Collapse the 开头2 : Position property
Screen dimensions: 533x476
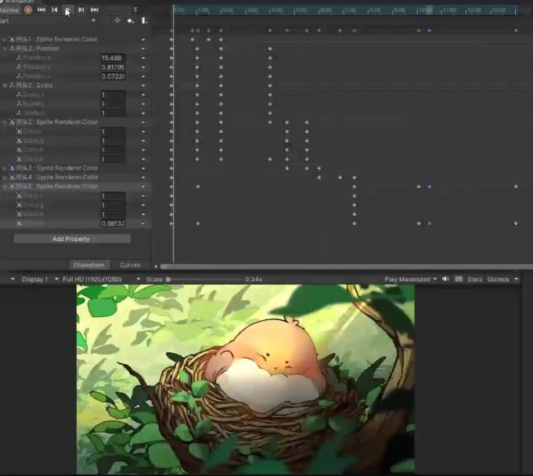click(x=5, y=49)
